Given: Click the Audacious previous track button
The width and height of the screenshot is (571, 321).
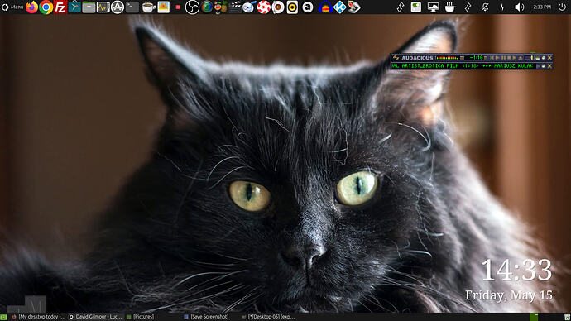Looking at the screenshot, I should point(492,58).
